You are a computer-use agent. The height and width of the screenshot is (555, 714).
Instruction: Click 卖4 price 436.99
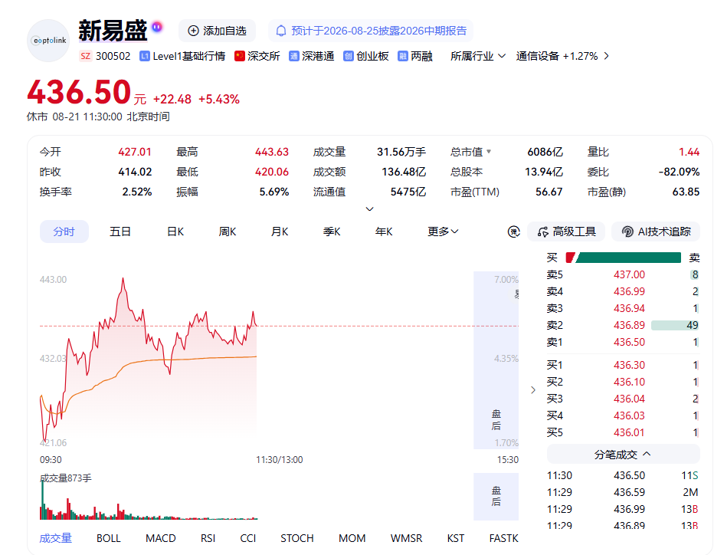tap(629, 291)
